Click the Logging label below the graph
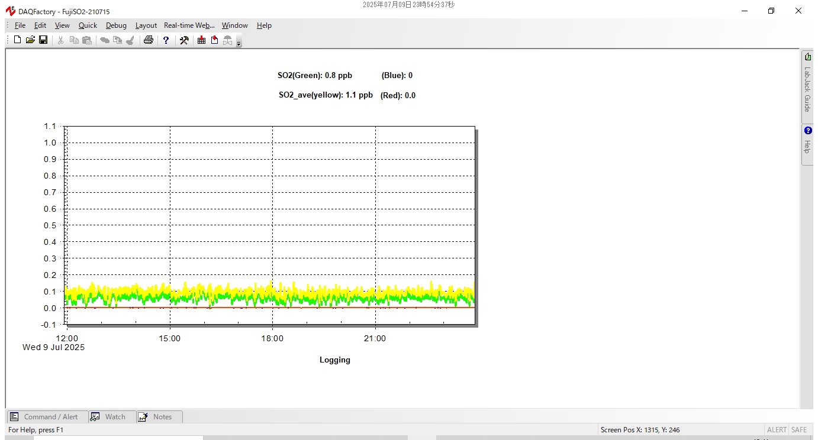This screenshot has width=818, height=440. click(x=335, y=360)
